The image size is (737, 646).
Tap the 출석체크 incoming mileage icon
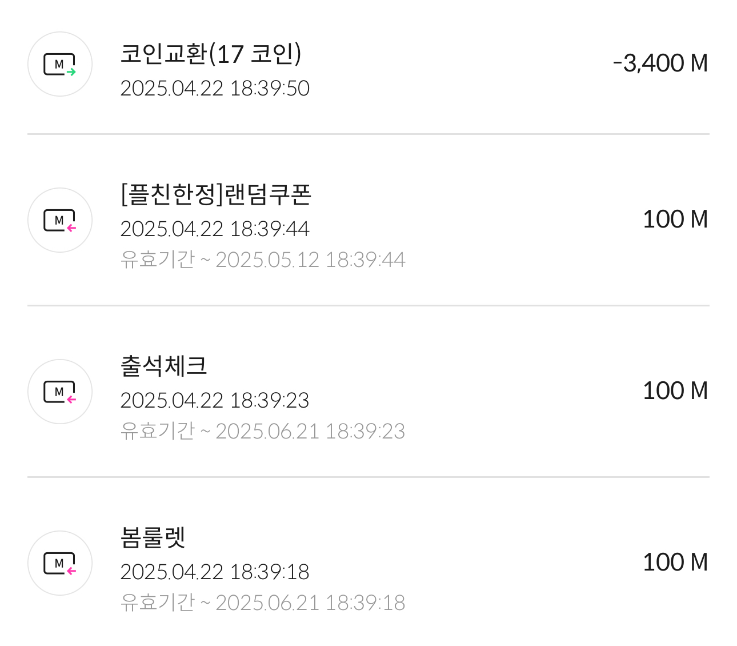(x=60, y=392)
